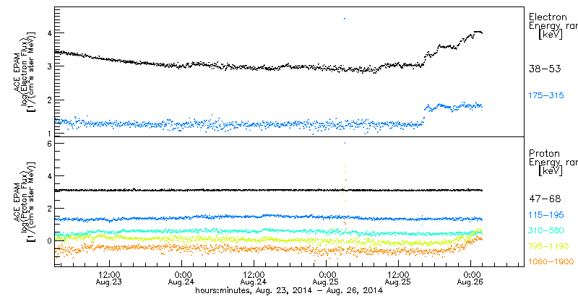Click the proton flux y-axis value 0
Viewport: 578px width, 296px height.
[48, 241]
